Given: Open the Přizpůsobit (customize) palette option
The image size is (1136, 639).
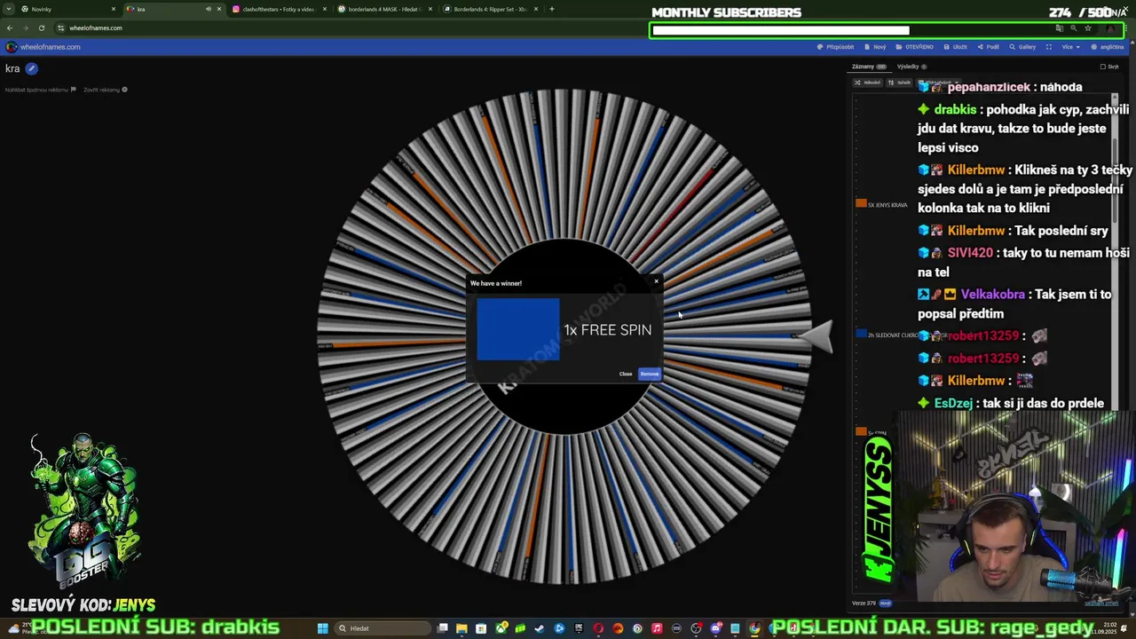Looking at the screenshot, I should pyautogui.click(x=835, y=47).
